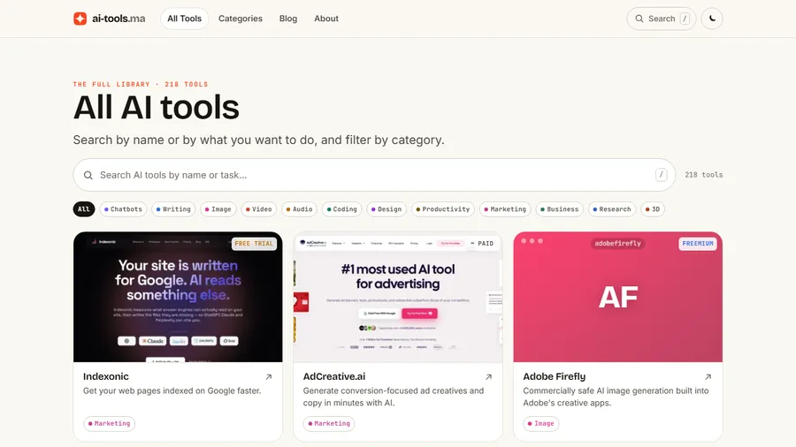The image size is (796, 447).
Task: Click the magnifier icon in the search field
Action: point(88,175)
